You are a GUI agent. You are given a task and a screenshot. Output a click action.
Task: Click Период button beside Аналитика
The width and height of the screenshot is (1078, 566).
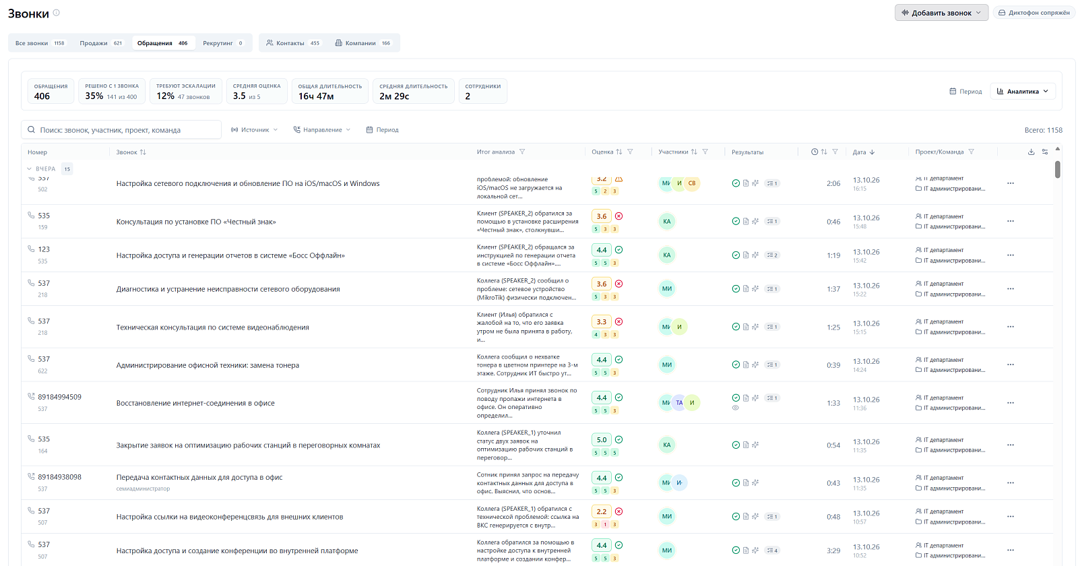tap(965, 92)
